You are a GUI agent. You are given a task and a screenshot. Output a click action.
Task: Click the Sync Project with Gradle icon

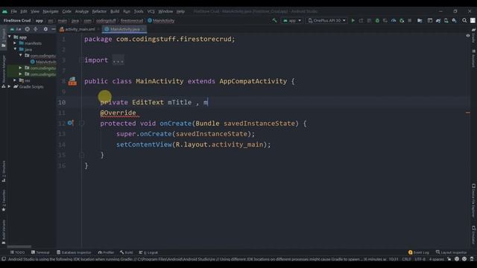point(438,20)
